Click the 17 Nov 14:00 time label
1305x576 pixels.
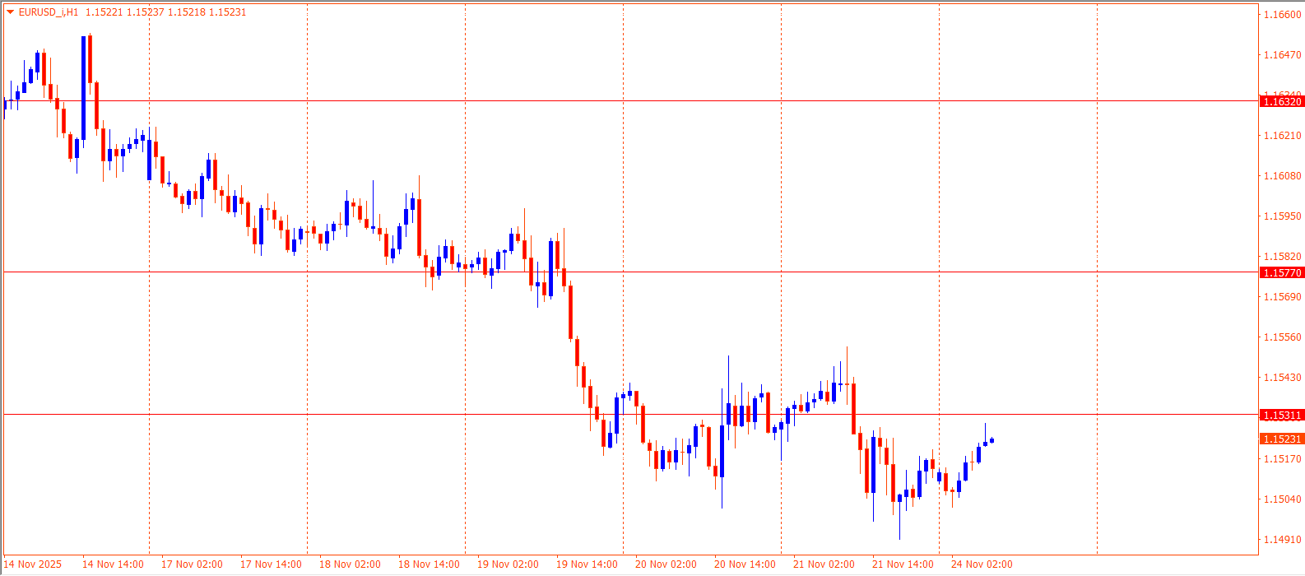[x=271, y=564]
